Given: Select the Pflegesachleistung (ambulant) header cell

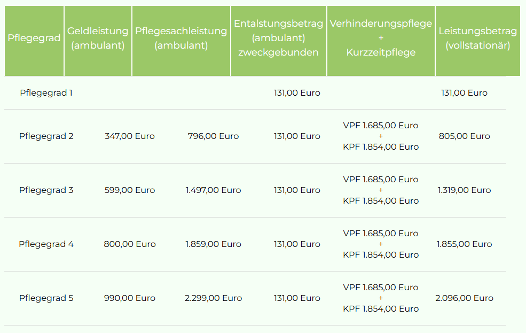Looking at the screenshot, I should 181,38.
